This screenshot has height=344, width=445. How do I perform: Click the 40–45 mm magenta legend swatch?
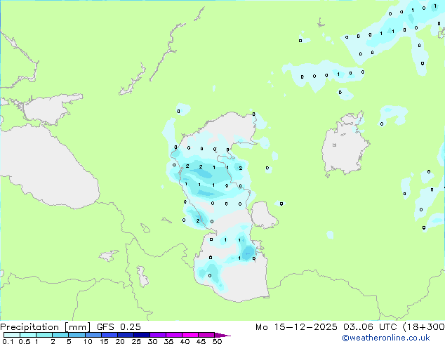[190, 335]
